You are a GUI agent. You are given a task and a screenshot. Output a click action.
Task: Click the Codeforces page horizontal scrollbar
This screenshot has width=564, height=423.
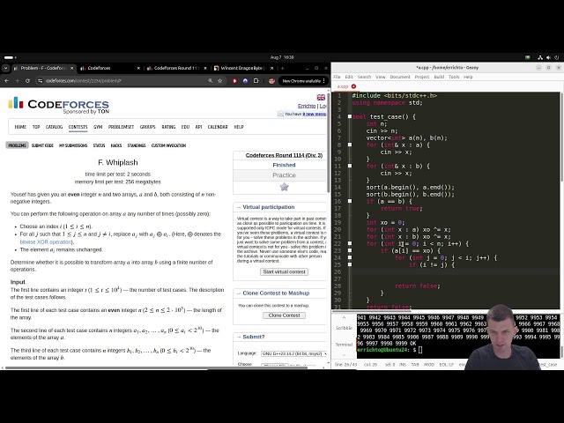[x=156, y=368]
